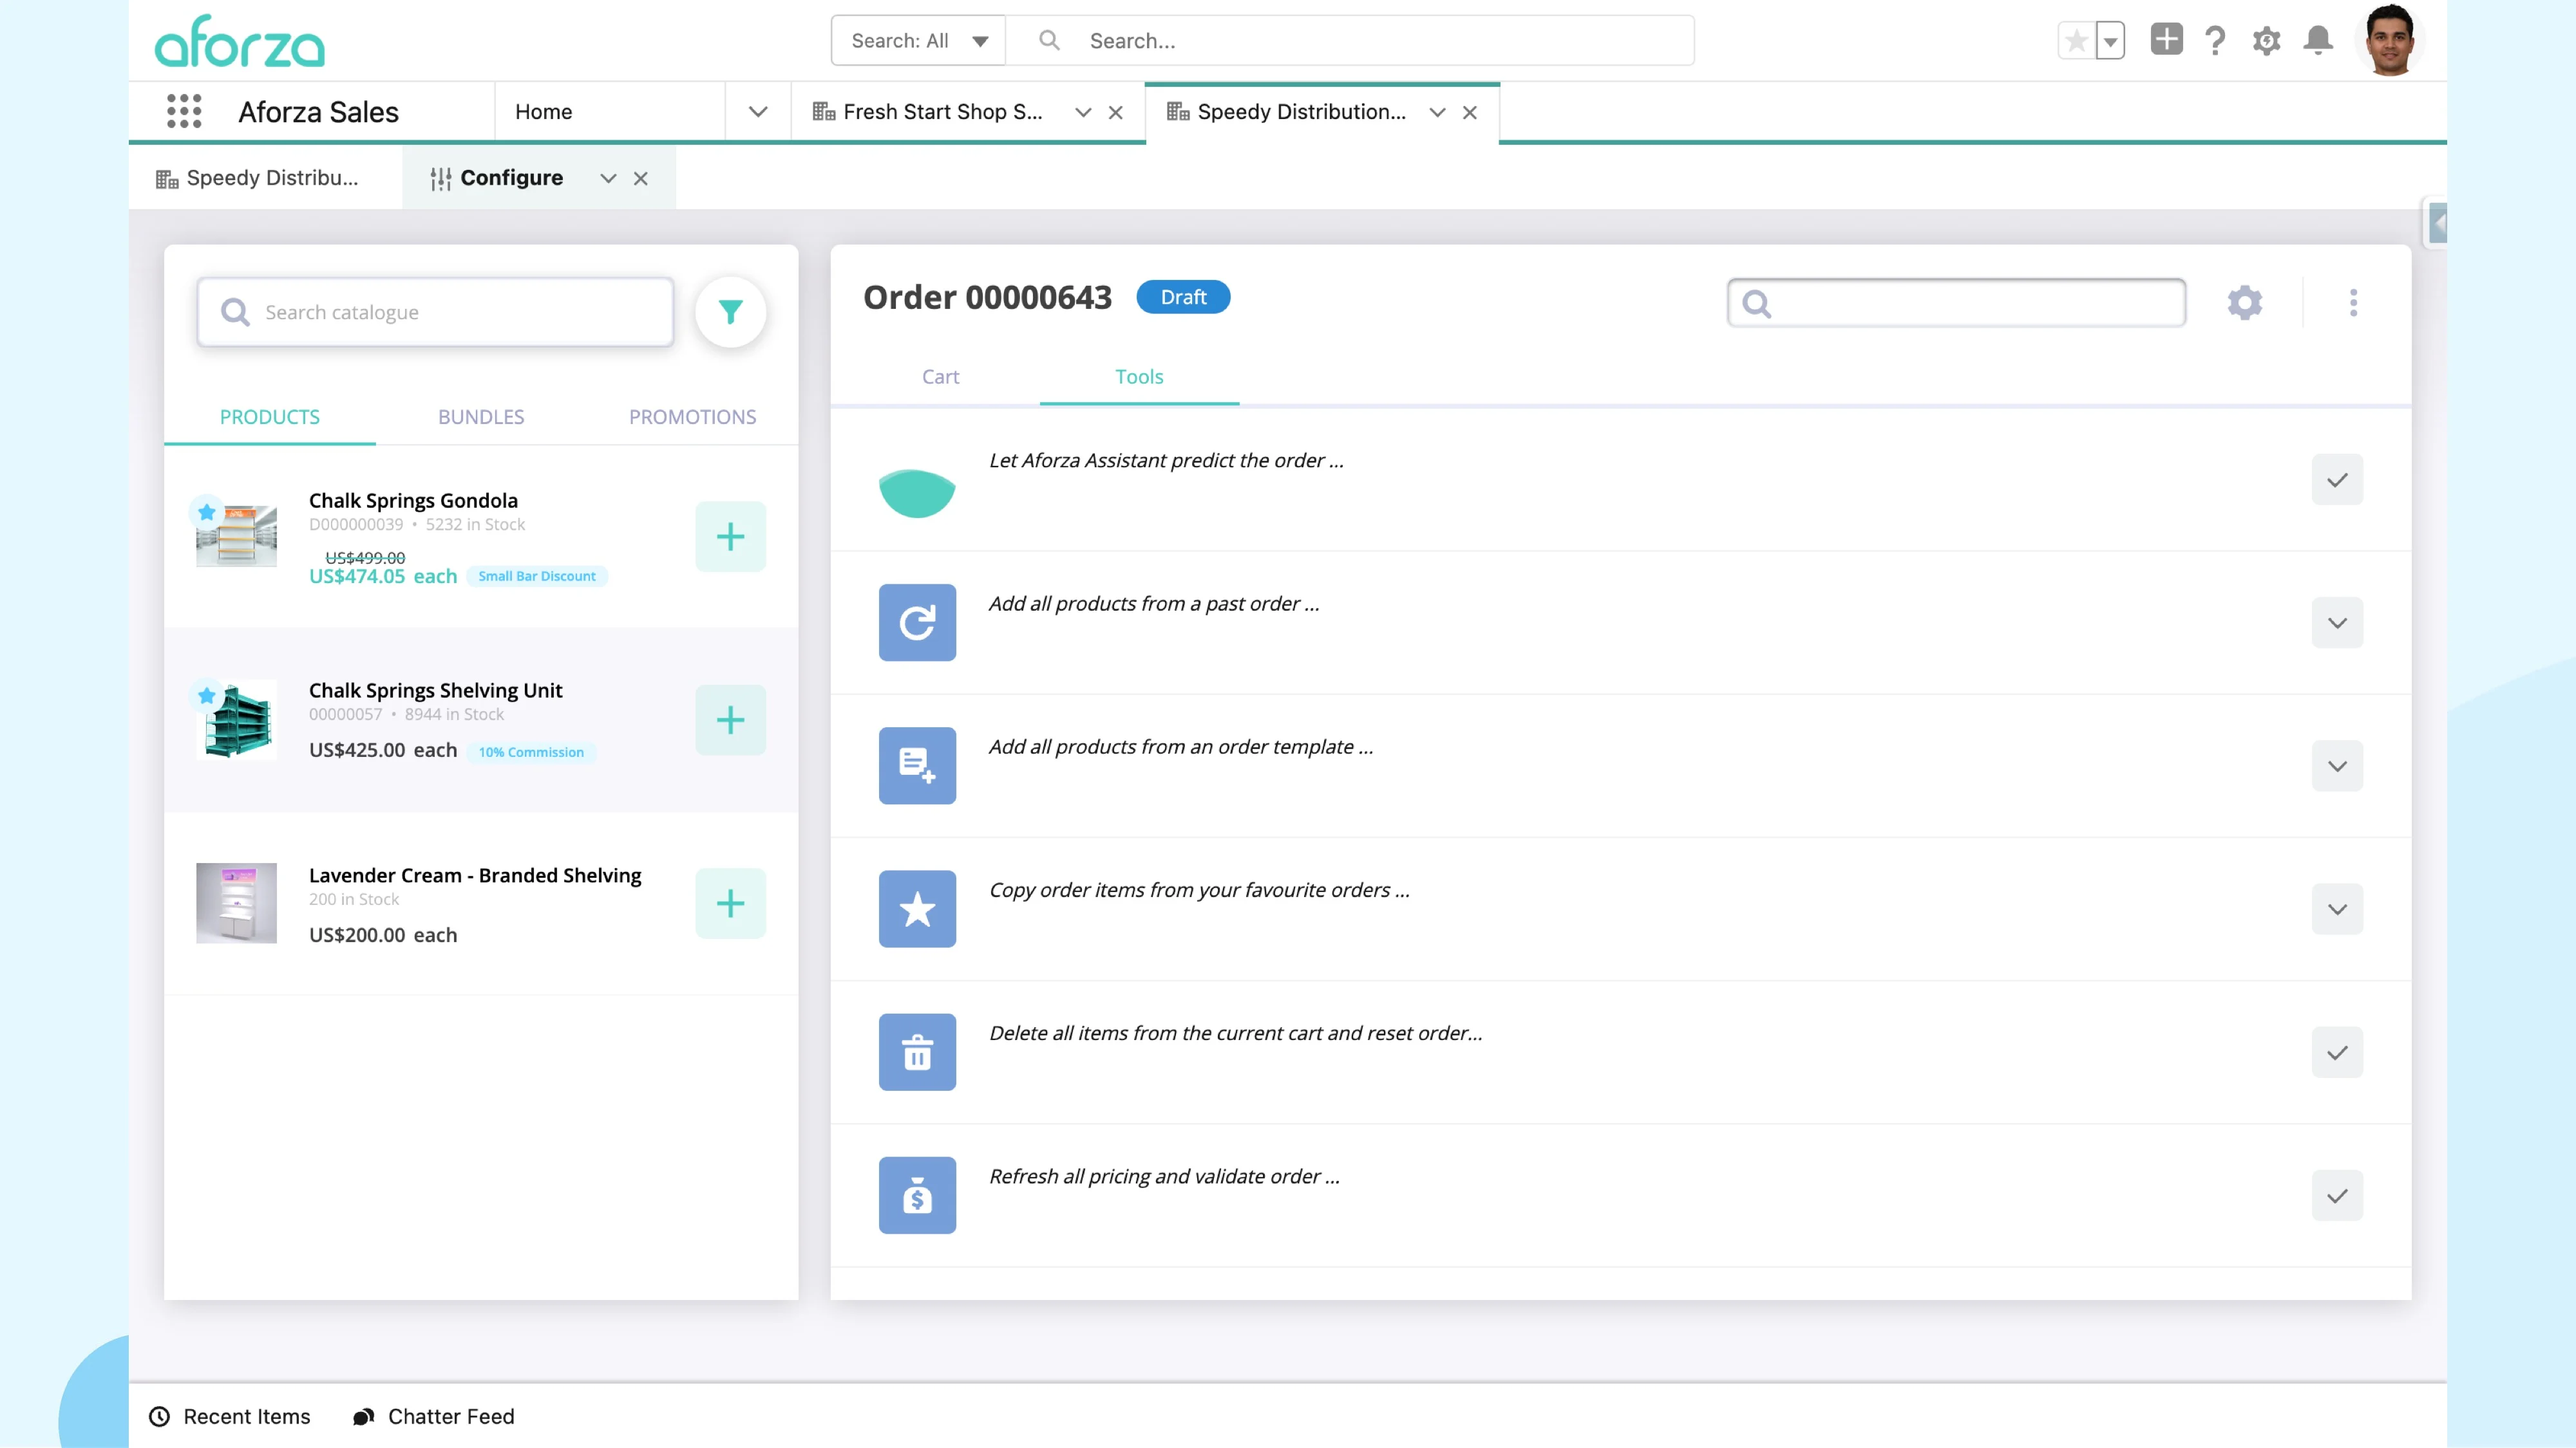The image size is (2576, 1448).
Task: Open the user profile avatar
Action: (2390, 41)
